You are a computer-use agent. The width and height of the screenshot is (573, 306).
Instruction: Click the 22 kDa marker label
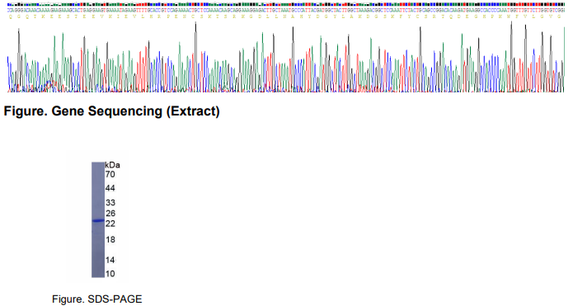110,224
